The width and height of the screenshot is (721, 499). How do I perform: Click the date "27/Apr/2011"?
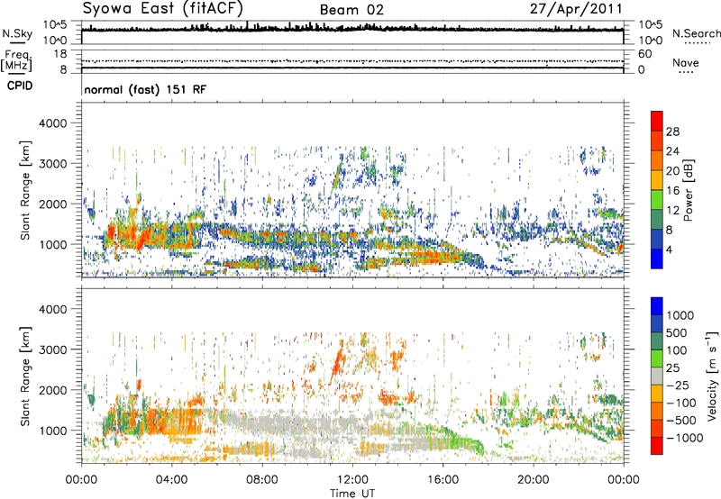click(576, 9)
